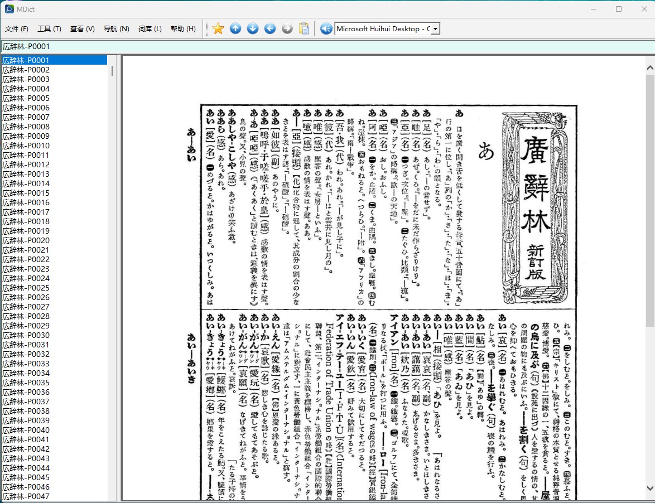Click the search field containing 広辞林-P0001

click(x=327, y=46)
